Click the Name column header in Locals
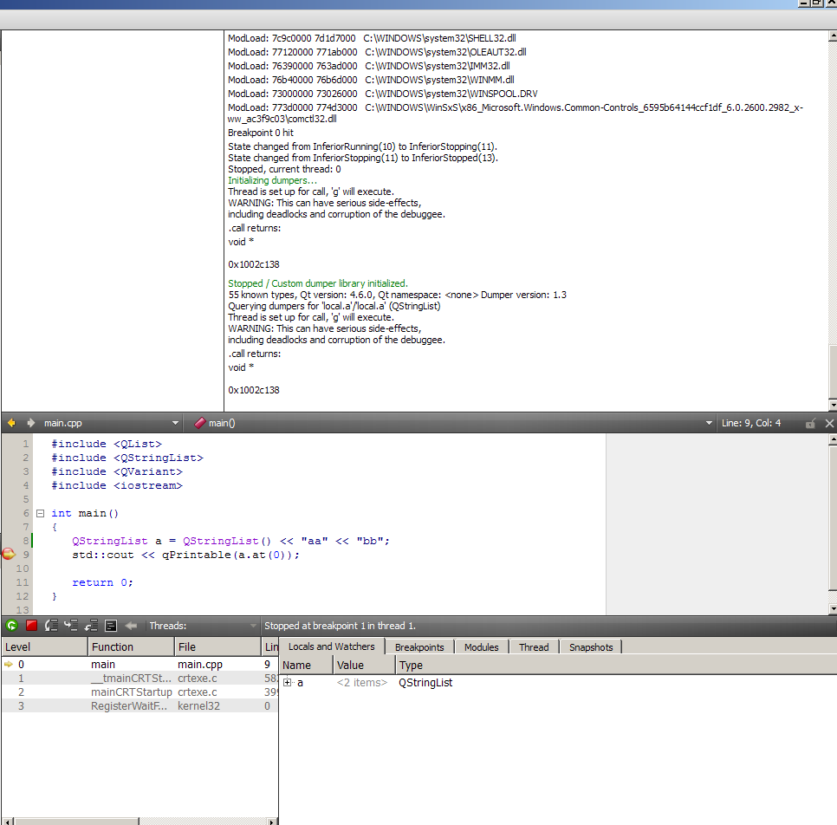This screenshot has height=825, width=837. [x=307, y=665]
